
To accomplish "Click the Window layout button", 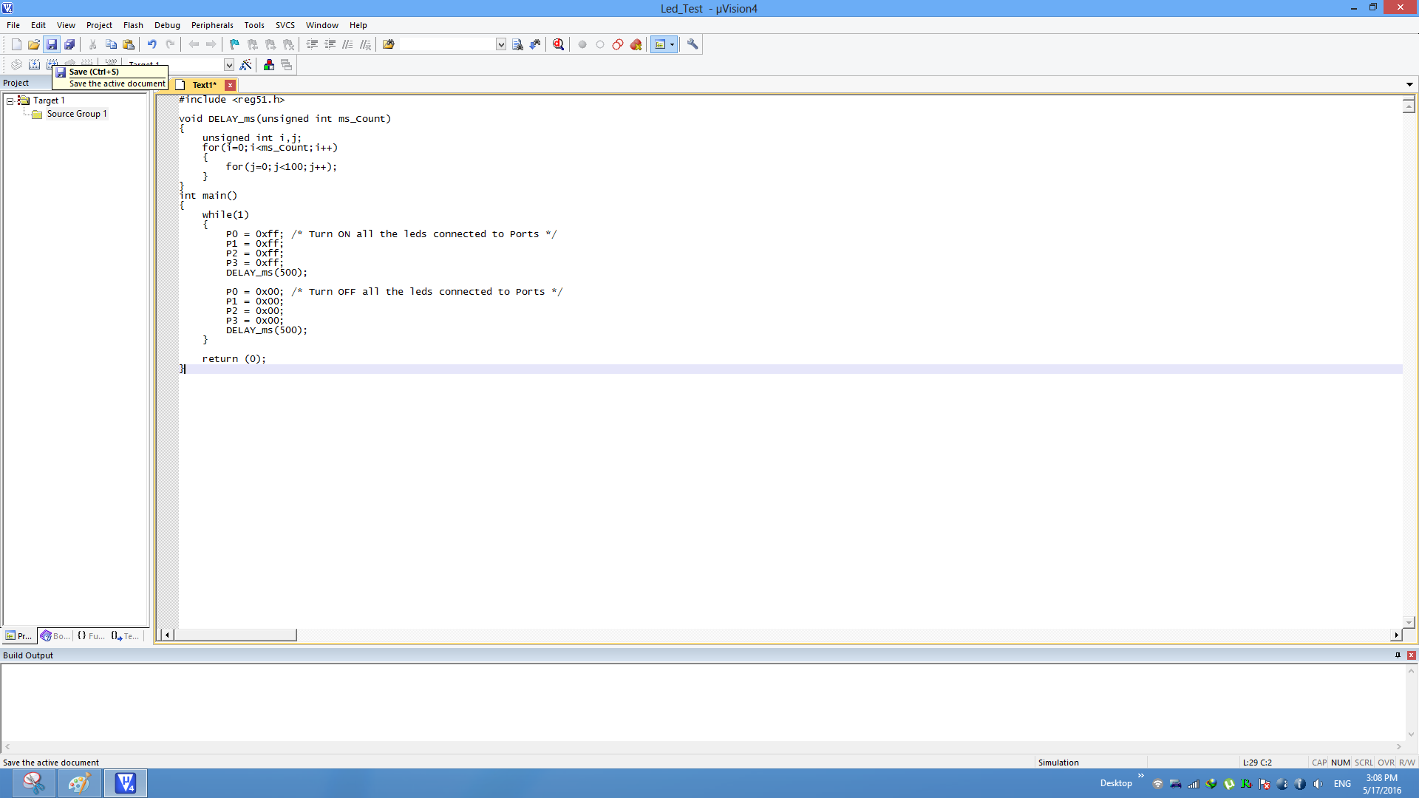I will (x=660, y=44).
